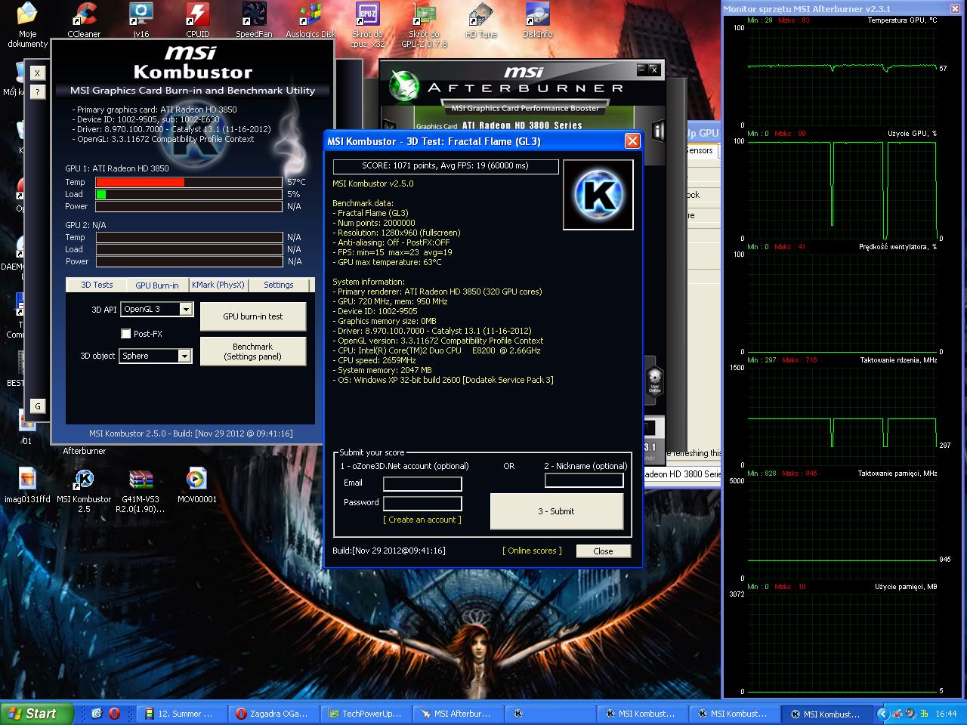
Task: Click the GPU 1 Power bar
Action: pyautogui.click(x=189, y=206)
